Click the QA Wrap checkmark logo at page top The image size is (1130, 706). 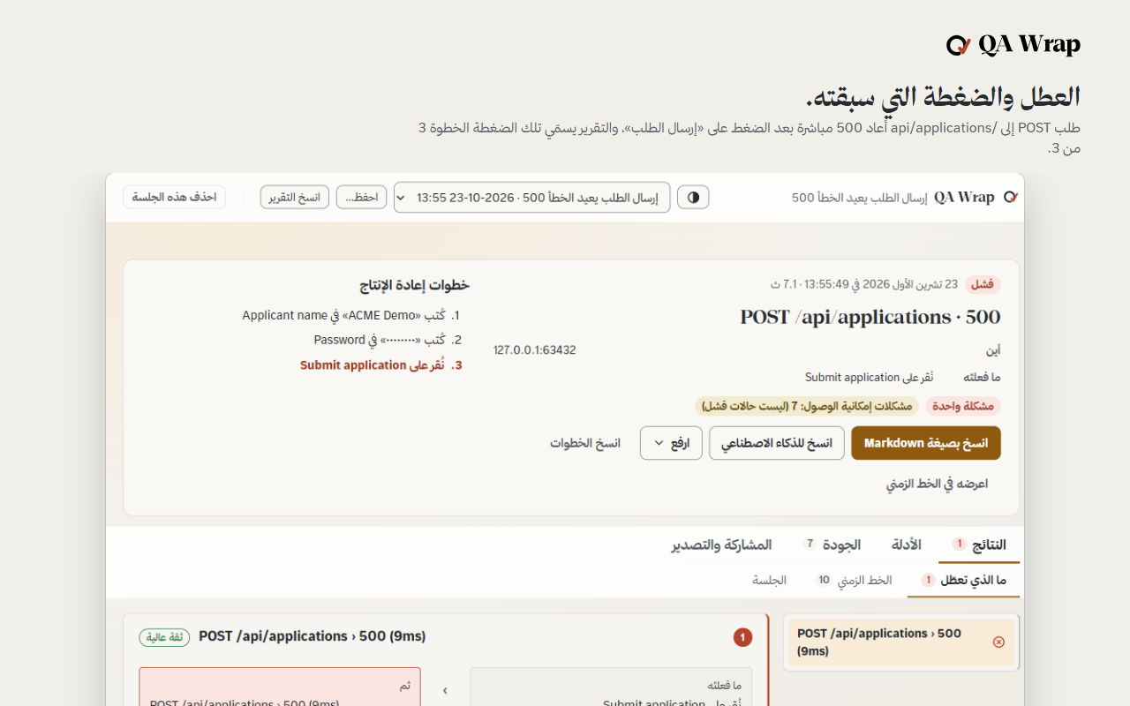click(1013, 45)
